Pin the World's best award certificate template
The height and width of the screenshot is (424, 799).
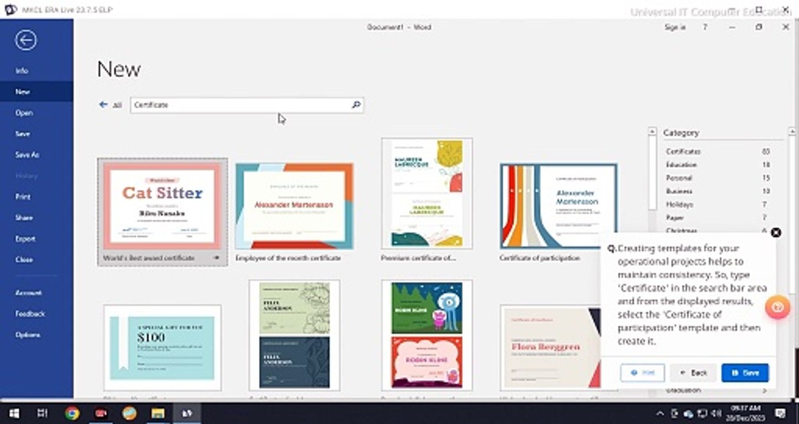216,258
